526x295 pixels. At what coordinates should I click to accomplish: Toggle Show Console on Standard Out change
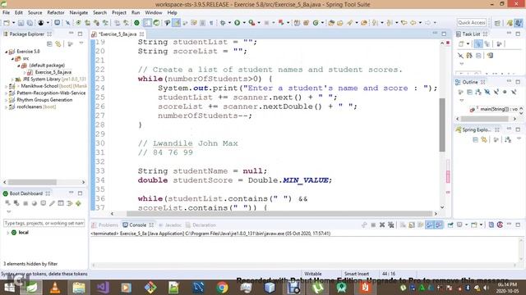[430, 225]
